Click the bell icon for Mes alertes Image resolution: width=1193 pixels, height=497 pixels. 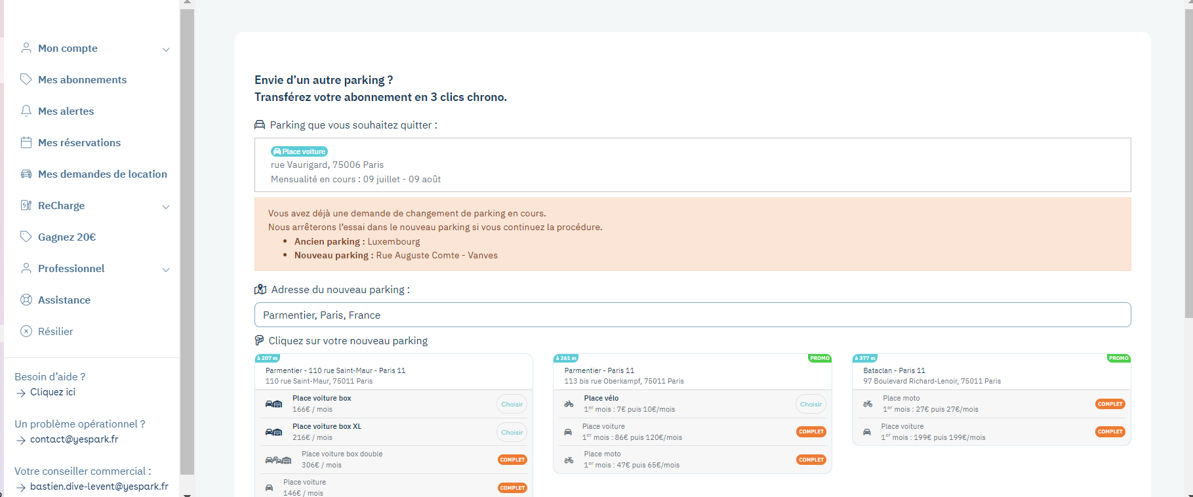tap(26, 111)
